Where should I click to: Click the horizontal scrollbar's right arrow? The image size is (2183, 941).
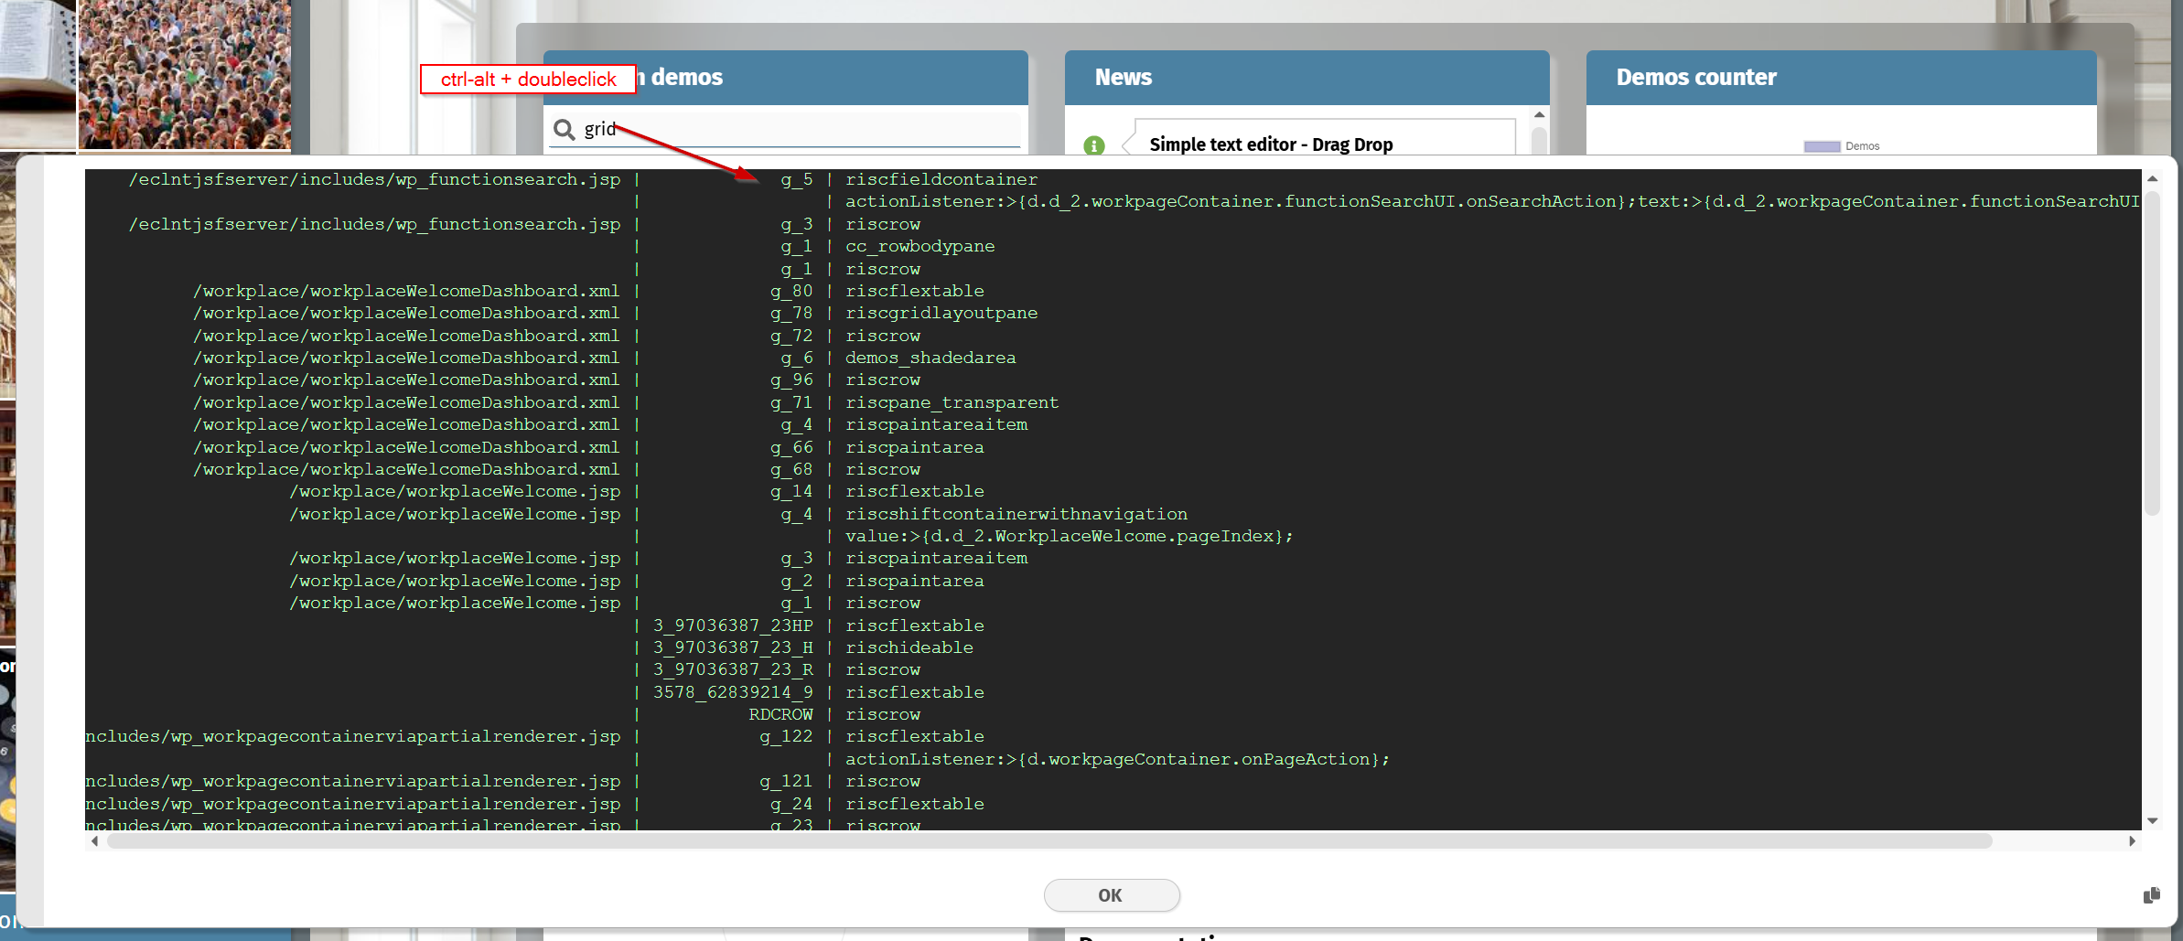click(x=2132, y=841)
